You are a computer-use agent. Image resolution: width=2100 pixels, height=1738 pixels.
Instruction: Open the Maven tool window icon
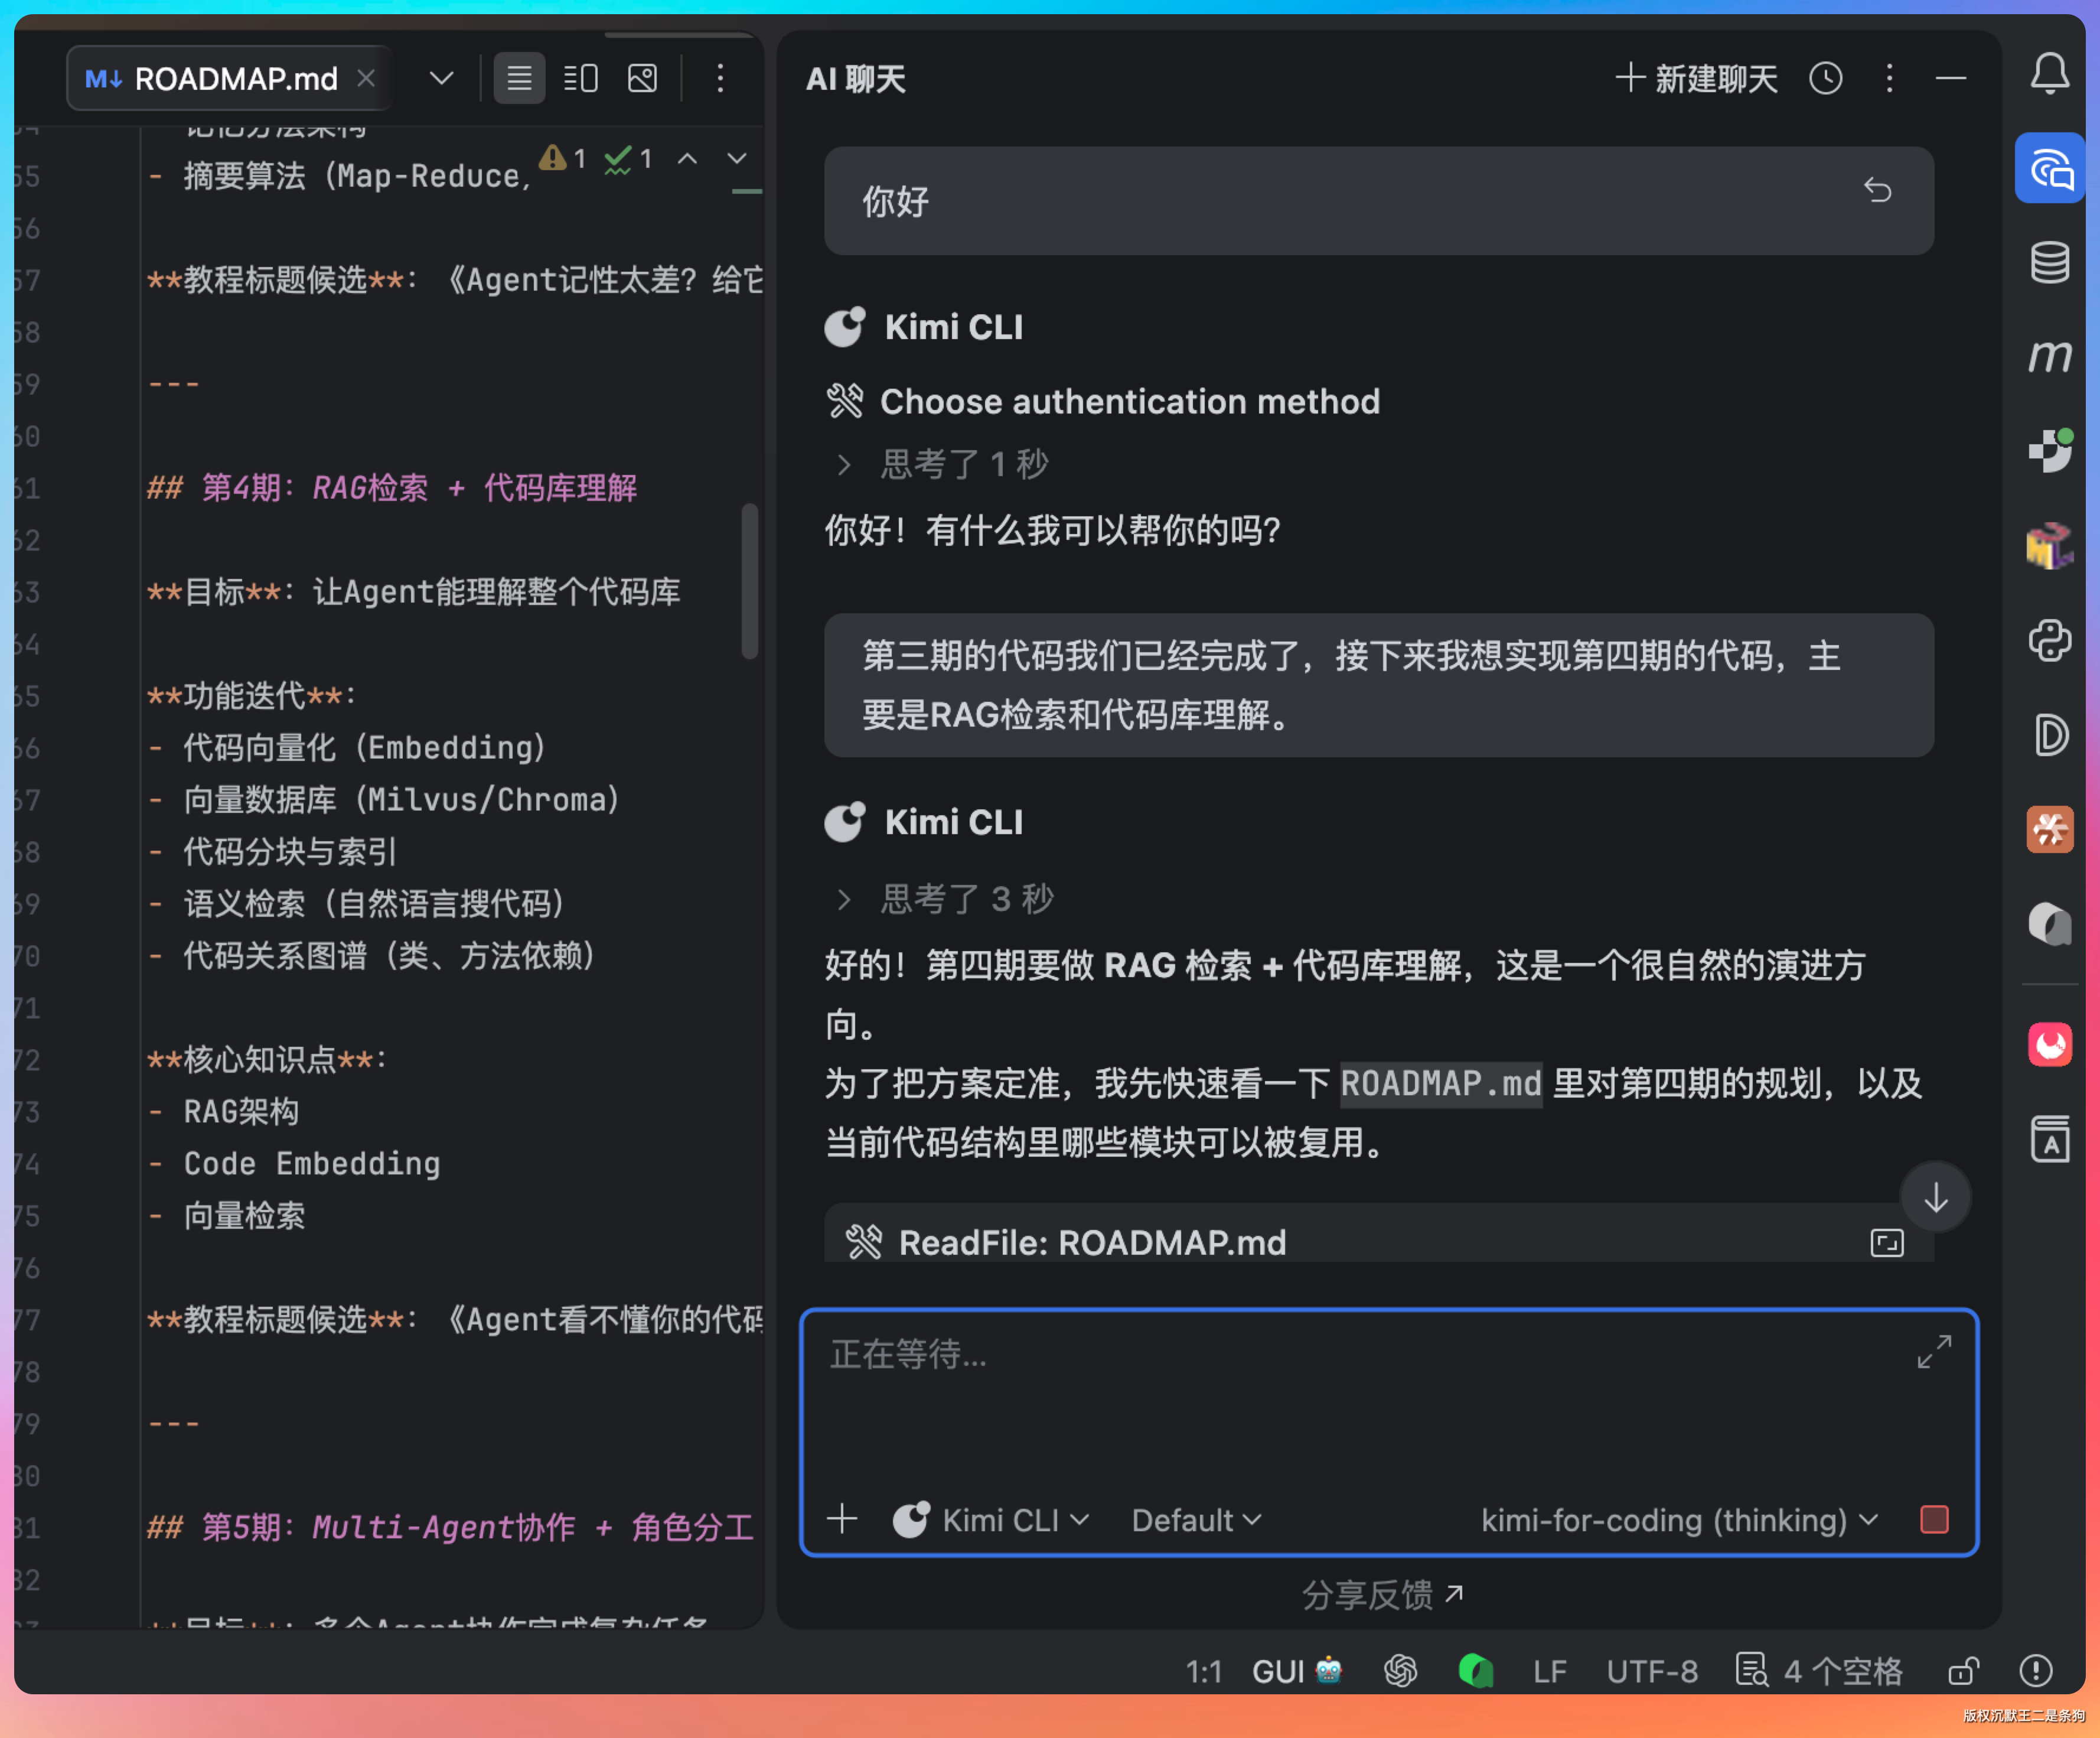2049,355
